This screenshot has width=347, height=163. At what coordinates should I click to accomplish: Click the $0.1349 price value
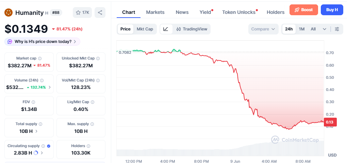point(26,29)
